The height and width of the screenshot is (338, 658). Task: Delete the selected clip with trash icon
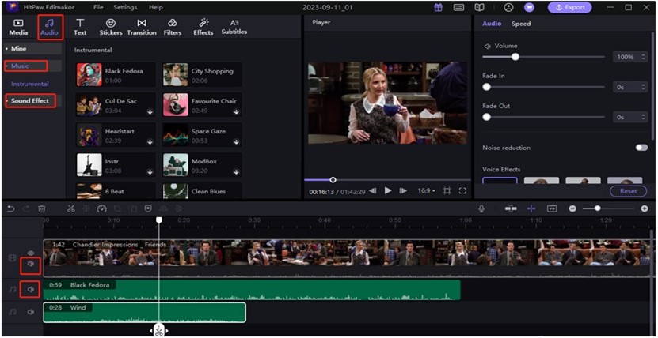coord(41,208)
